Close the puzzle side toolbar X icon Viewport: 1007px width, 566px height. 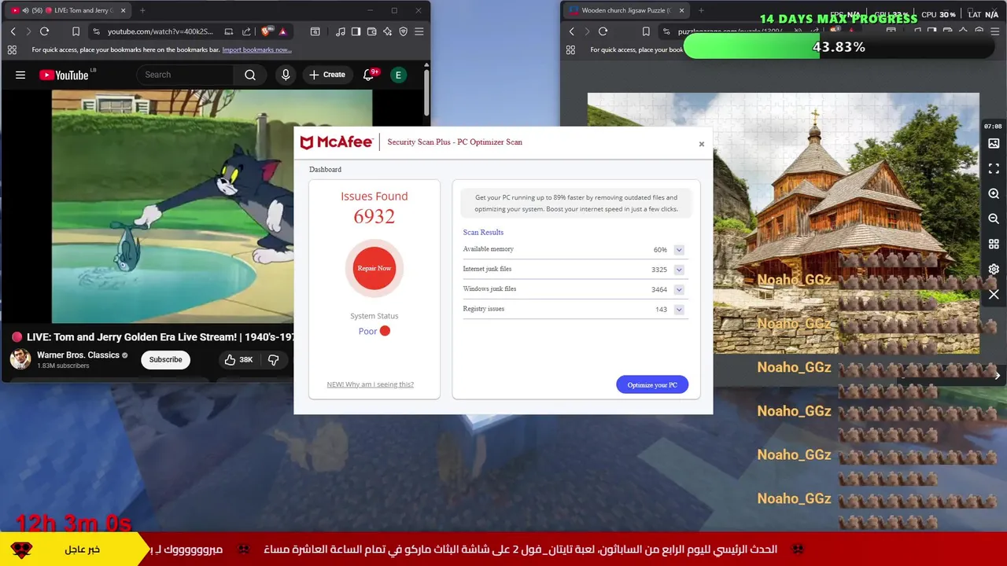click(x=994, y=295)
